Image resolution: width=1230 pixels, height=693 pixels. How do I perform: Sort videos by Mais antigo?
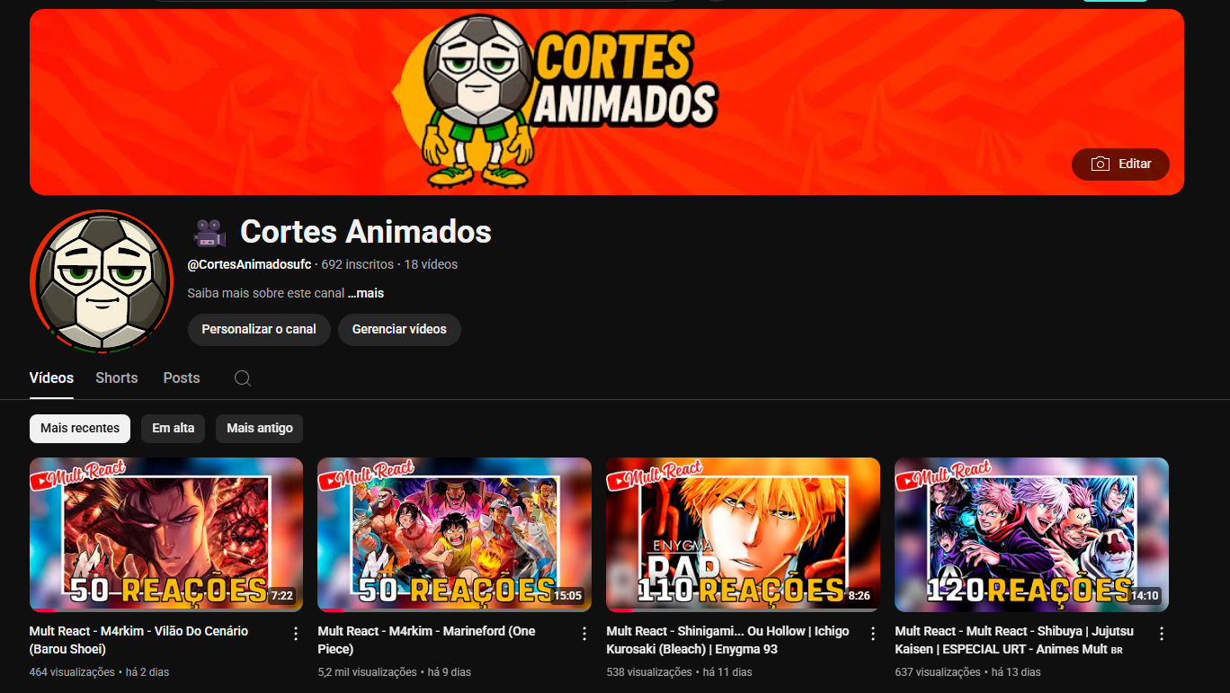click(x=260, y=429)
